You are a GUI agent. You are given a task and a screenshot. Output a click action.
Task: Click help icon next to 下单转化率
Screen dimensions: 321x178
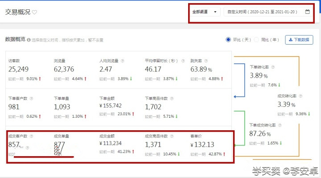(273, 67)
